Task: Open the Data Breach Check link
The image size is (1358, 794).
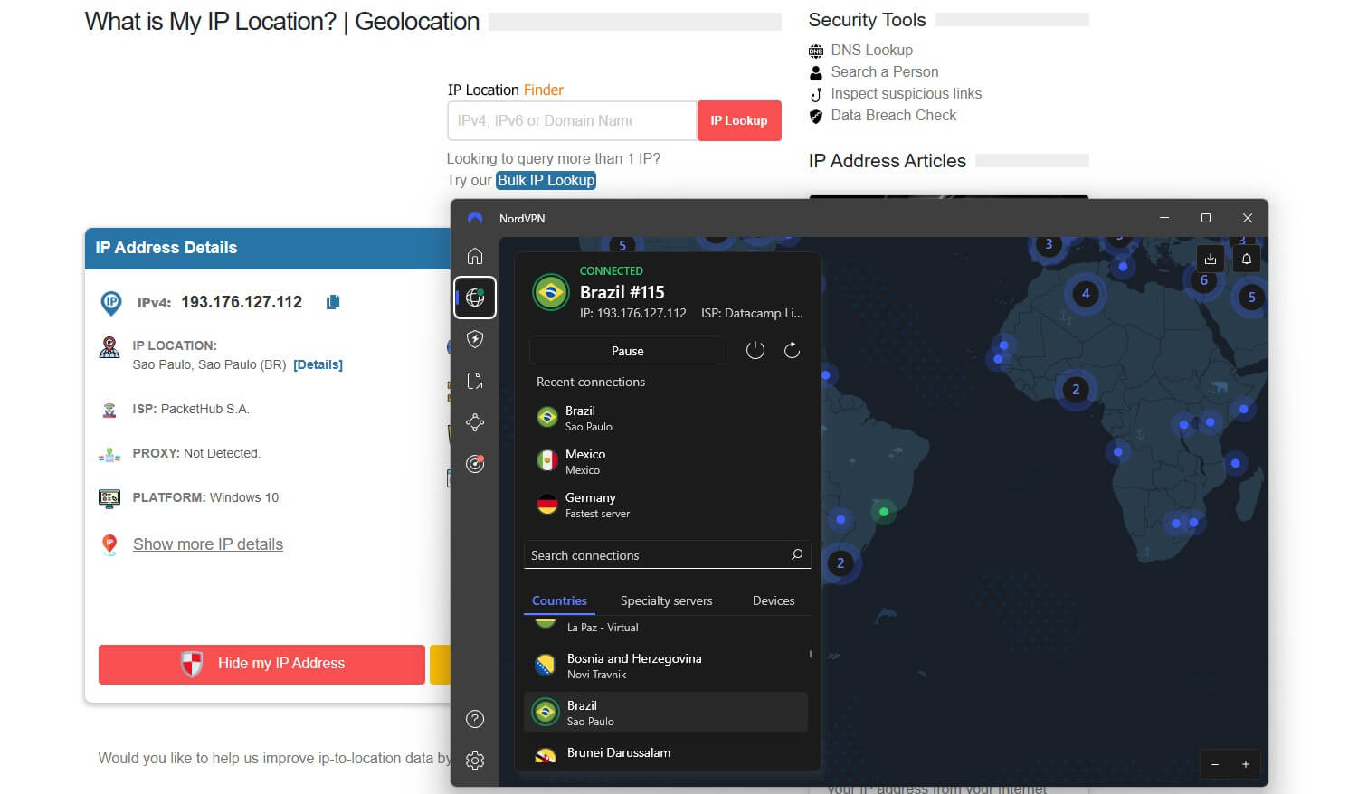Action: (x=894, y=115)
